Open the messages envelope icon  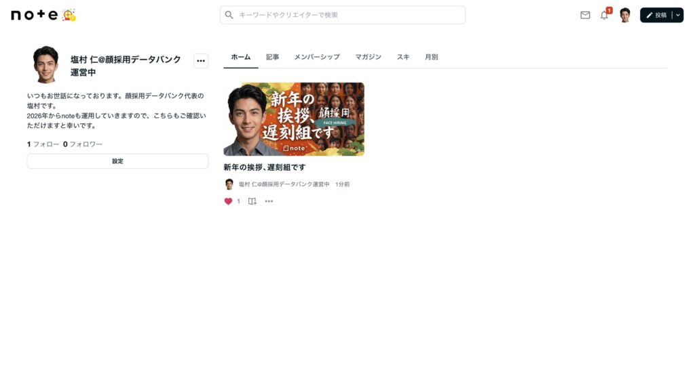[585, 15]
